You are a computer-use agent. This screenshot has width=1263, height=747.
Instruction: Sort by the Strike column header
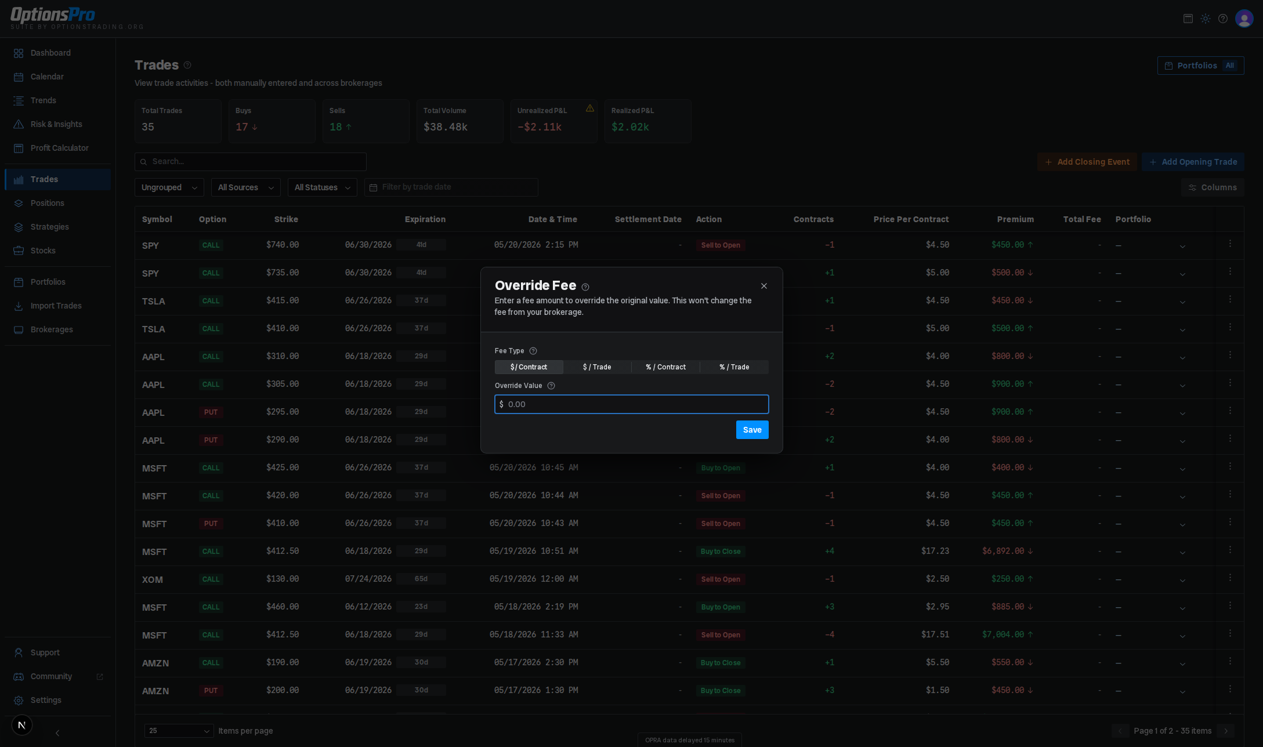[286, 219]
